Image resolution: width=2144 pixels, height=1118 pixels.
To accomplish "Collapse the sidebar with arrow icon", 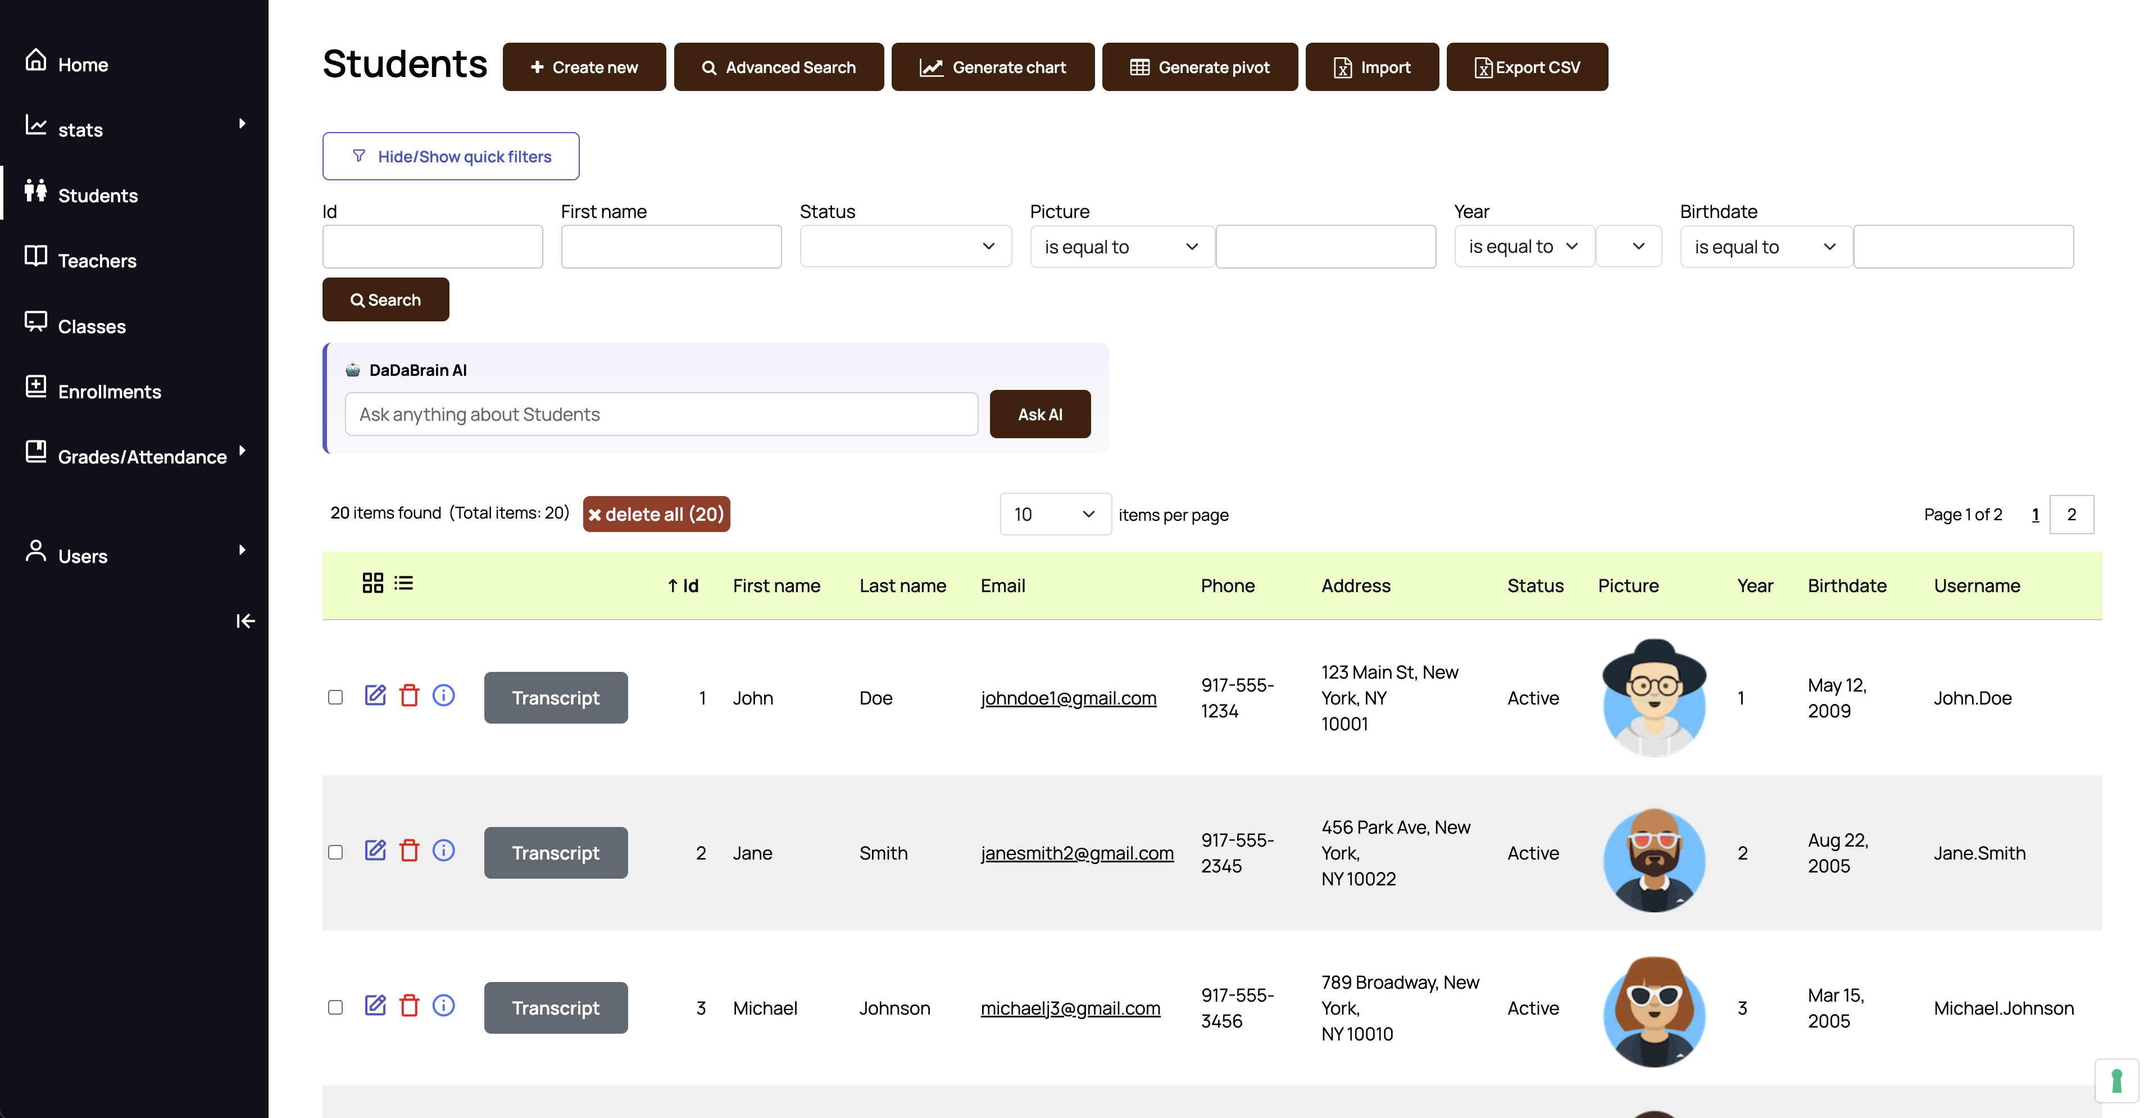I will [246, 621].
